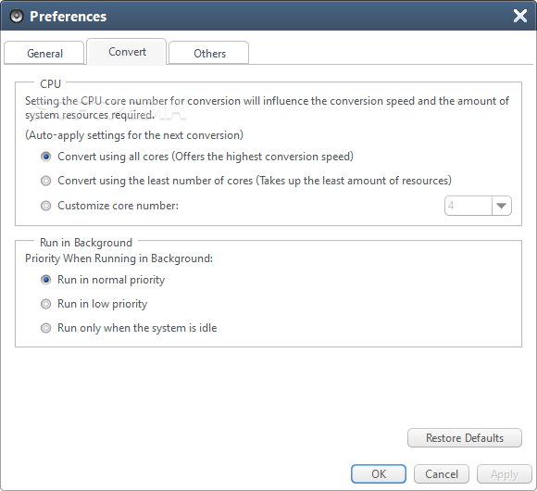Viewport: 537px width, 491px height.
Task: Click the speaker app icon in title bar
Action: coord(17,16)
